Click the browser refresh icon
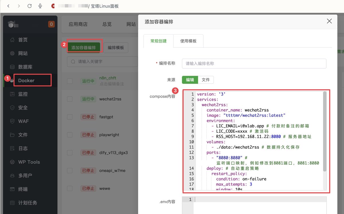Screen dimensions: 344x214 (30, 6)
